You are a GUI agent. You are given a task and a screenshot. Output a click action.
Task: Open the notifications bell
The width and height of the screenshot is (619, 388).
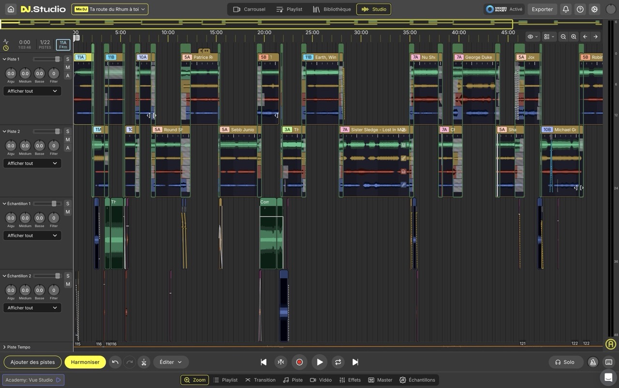tap(565, 9)
